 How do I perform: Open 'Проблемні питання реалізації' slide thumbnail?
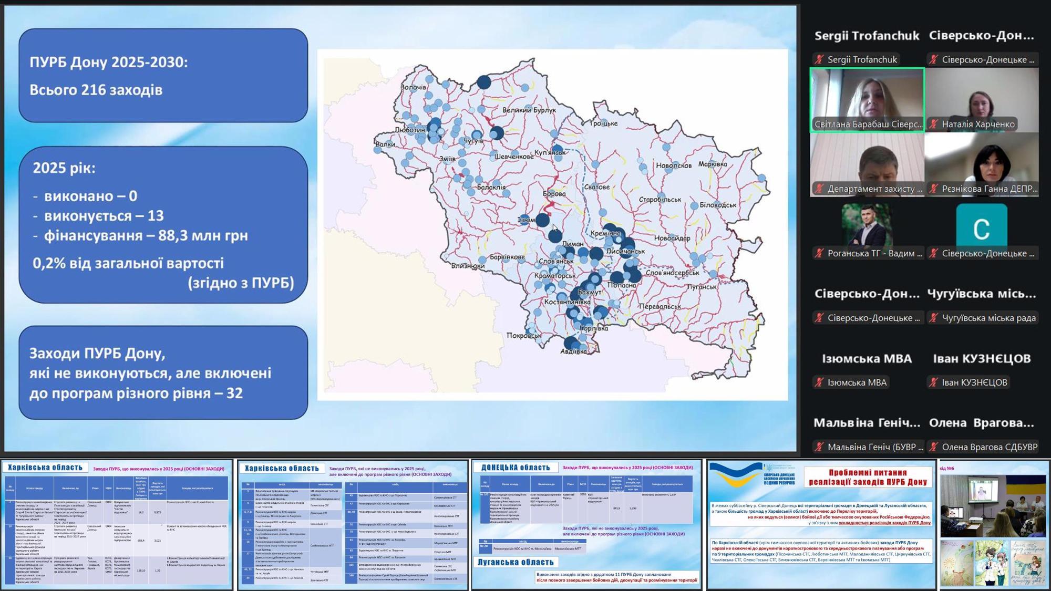(x=821, y=525)
